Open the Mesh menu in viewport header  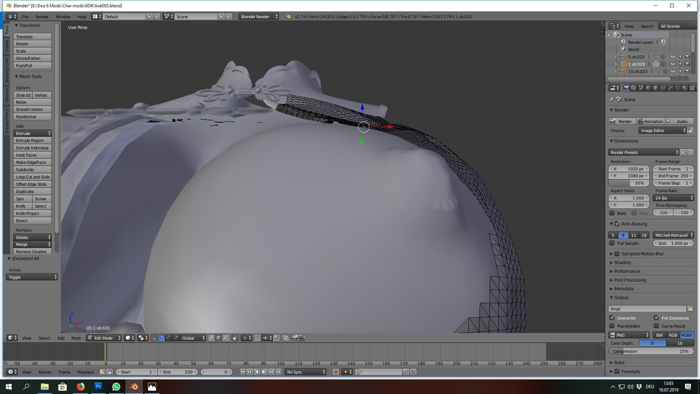pyautogui.click(x=76, y=338)
